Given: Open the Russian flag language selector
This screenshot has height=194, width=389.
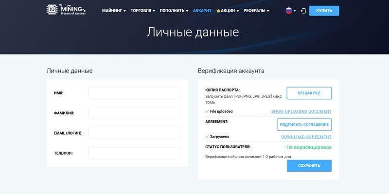Looking at the screenshot, I should [288, 11].
